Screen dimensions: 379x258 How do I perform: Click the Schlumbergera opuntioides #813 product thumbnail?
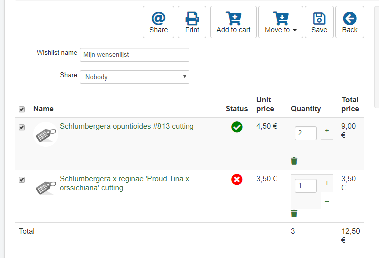pos(46,134)
